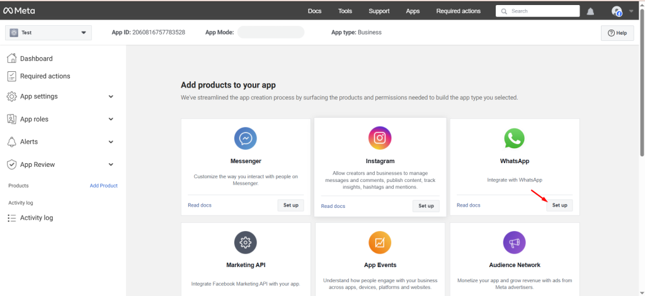This screenshot has width=645, height=296.
Task: Click the Messenger product icon
Action: coord(246,138)
